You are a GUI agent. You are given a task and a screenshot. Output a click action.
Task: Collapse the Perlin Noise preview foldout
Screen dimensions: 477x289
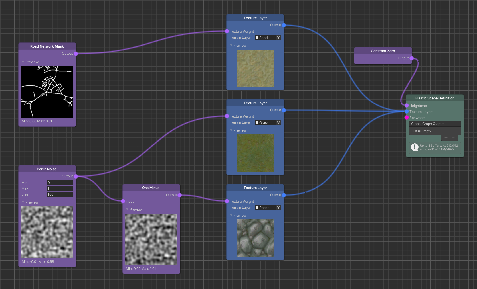coord(23,202)
